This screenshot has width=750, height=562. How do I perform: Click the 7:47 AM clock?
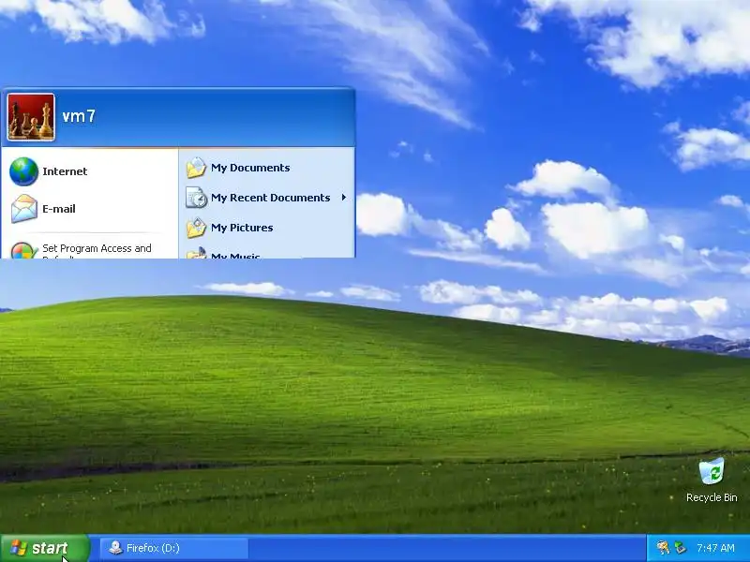(715, 548)
